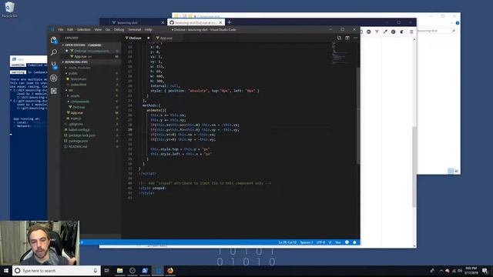Open Firefox from the taskbar

170,270
